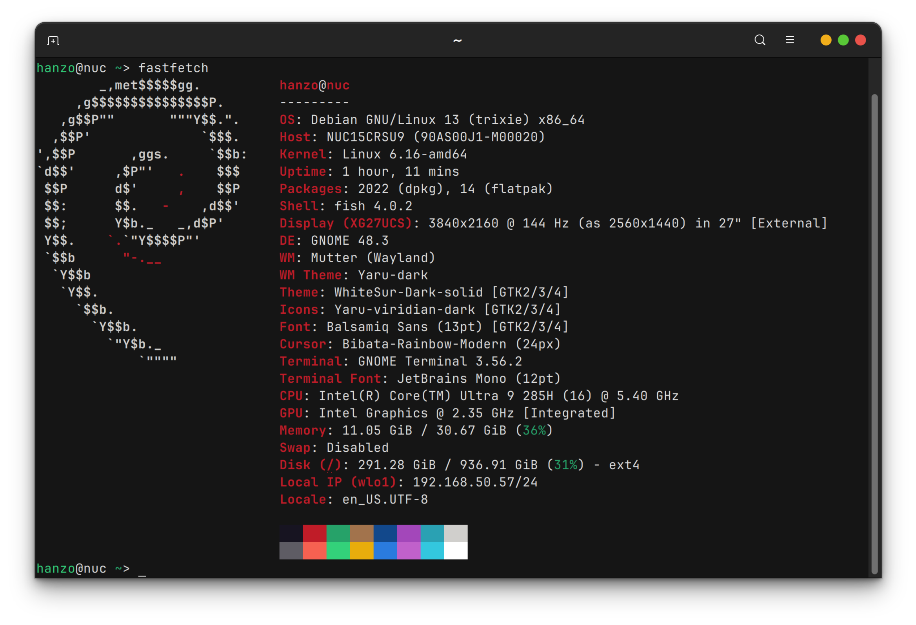Click icons 'Yaru-viridian-dark [GTK2/3/4]'
This screenshot has width=916, height=625.
[447, 310]
